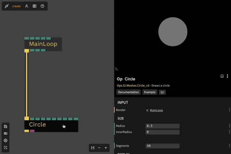Click the cables logo icon
The image size is (231, 154).
(x=6, y=6)
